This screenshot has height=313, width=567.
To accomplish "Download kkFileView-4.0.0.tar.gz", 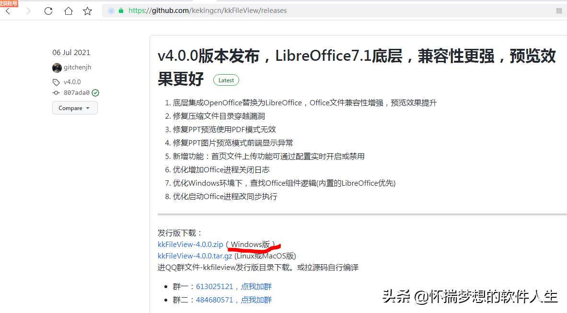I will 195,256.
